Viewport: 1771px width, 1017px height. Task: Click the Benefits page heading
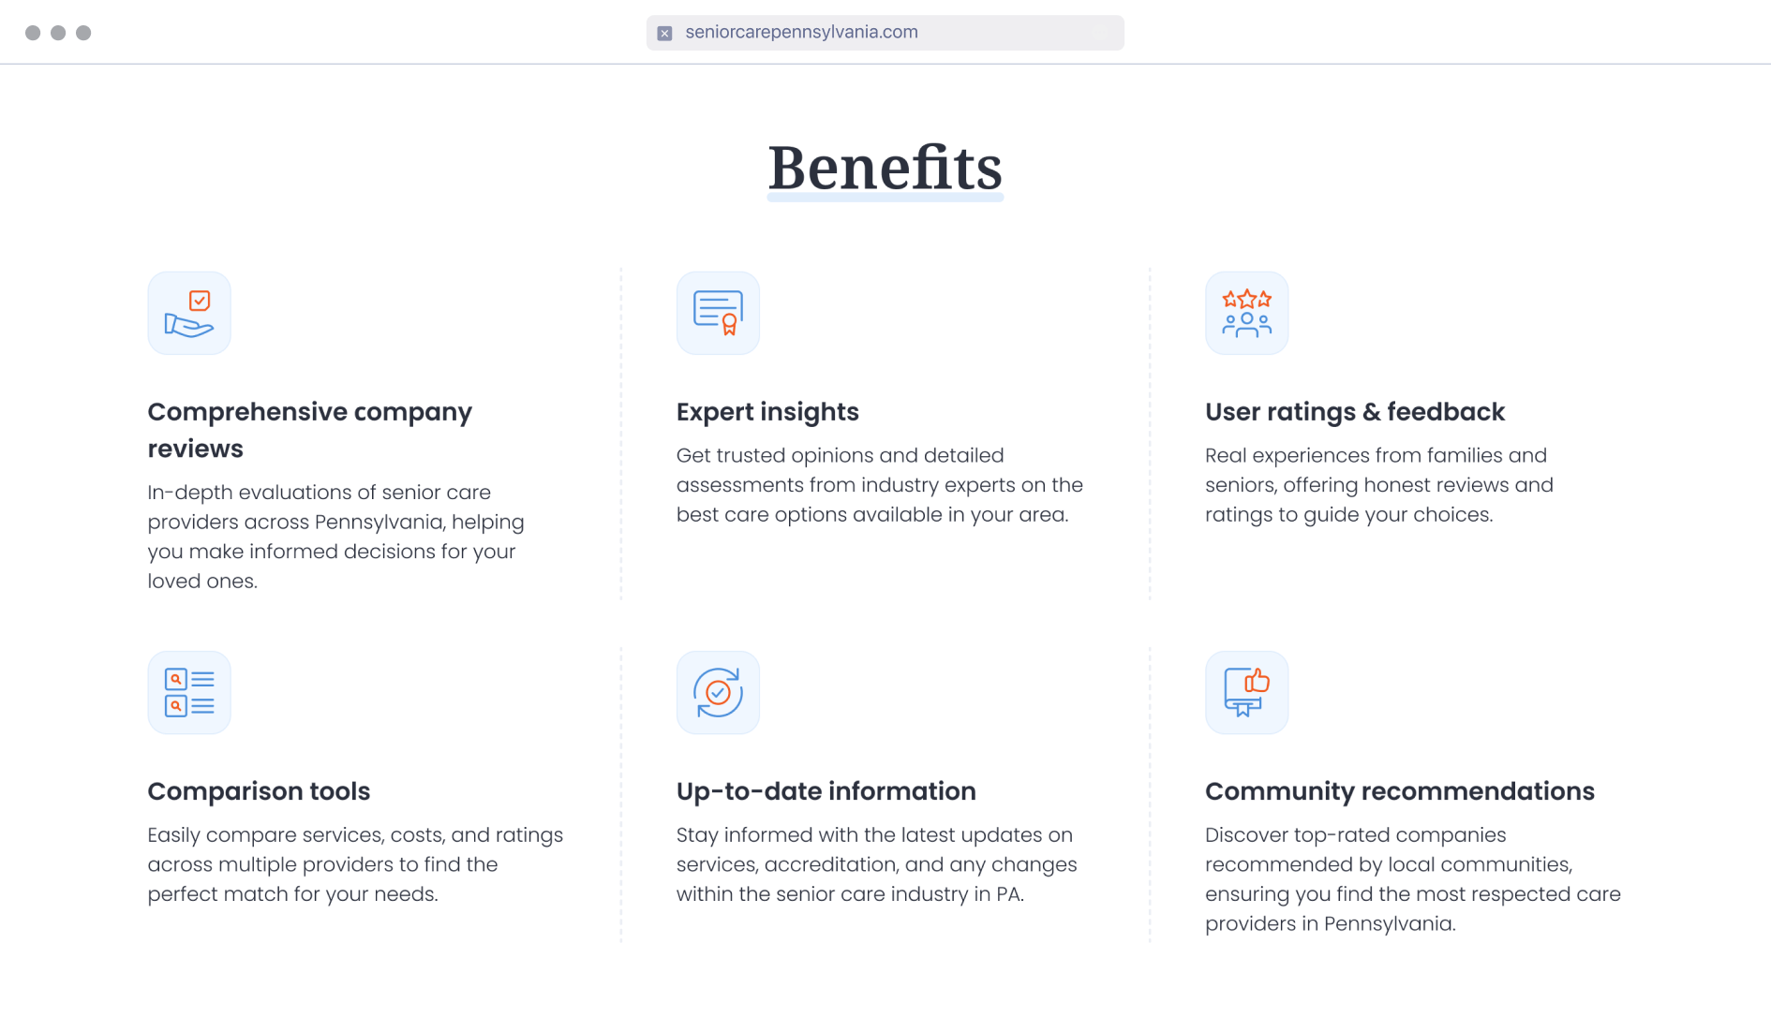885,169
